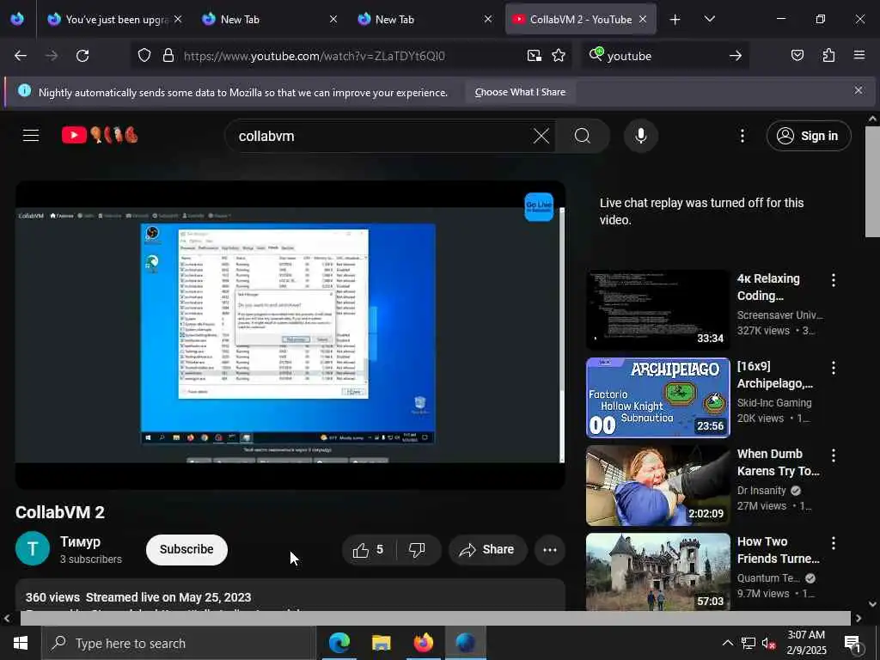View site security padlock info
880x660 pixels.
168,56
